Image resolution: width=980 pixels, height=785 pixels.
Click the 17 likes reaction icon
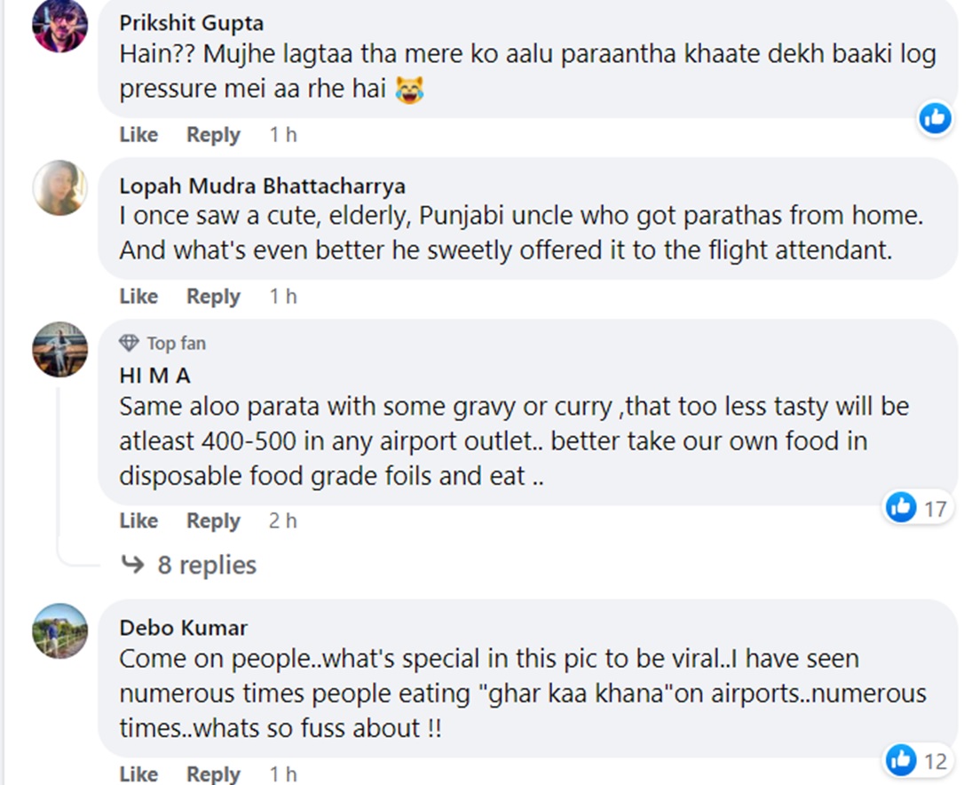point(901,508)
